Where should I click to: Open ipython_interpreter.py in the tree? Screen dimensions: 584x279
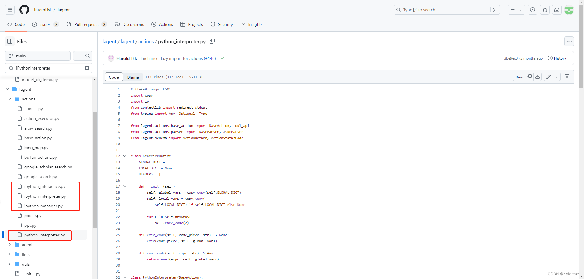pyautogui.click(x=45, y=196)
